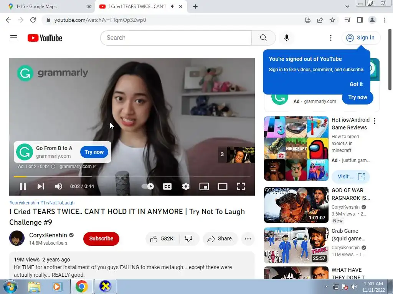Viewport: 393px width, 294px height.
Task: Click Try now on the Grammarly overlay ad
Action: click(94, 152)
